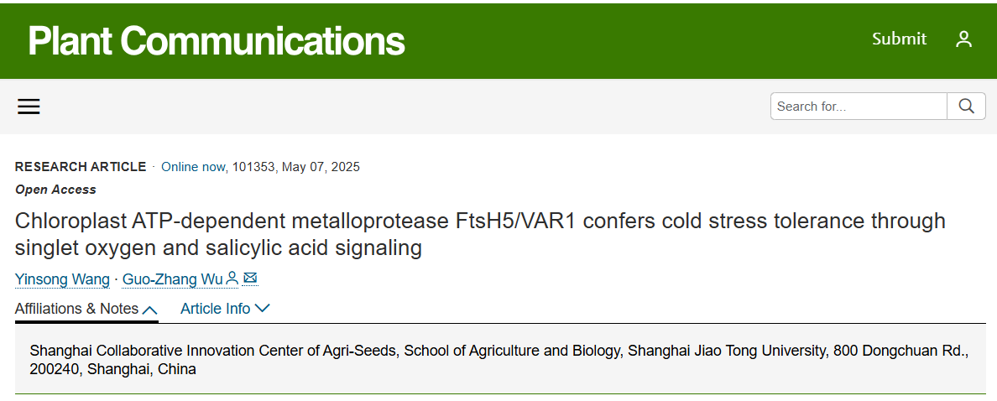Click the magnifier search button

tap(967, 107)
